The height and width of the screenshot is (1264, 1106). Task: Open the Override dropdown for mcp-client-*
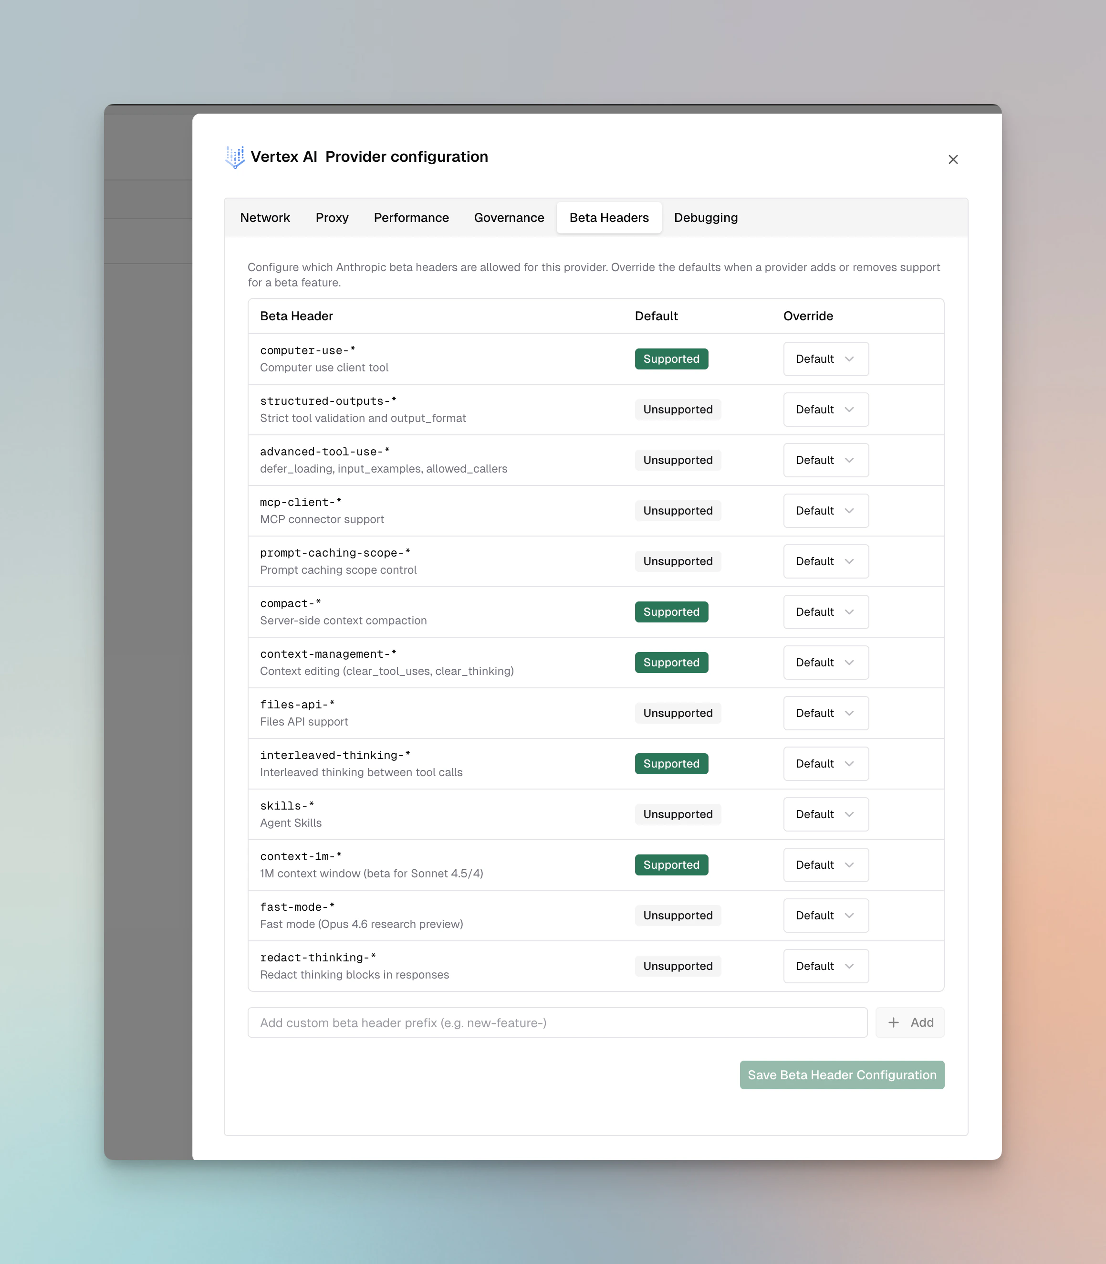pos(826,511)
